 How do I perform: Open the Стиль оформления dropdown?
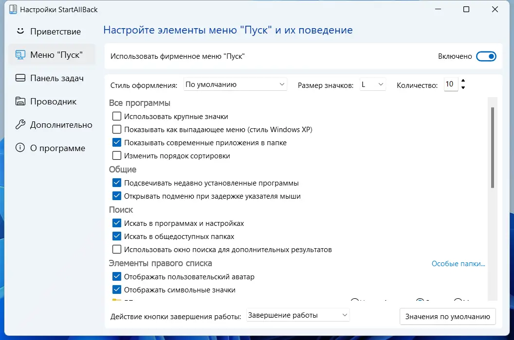point(235,84)
